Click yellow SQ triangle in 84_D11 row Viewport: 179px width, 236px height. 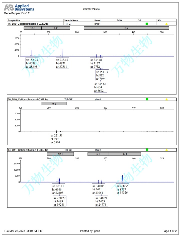[166, 150]
